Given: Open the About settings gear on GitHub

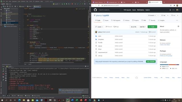Looking at the screenshot, I should click(x=178, y=26).
